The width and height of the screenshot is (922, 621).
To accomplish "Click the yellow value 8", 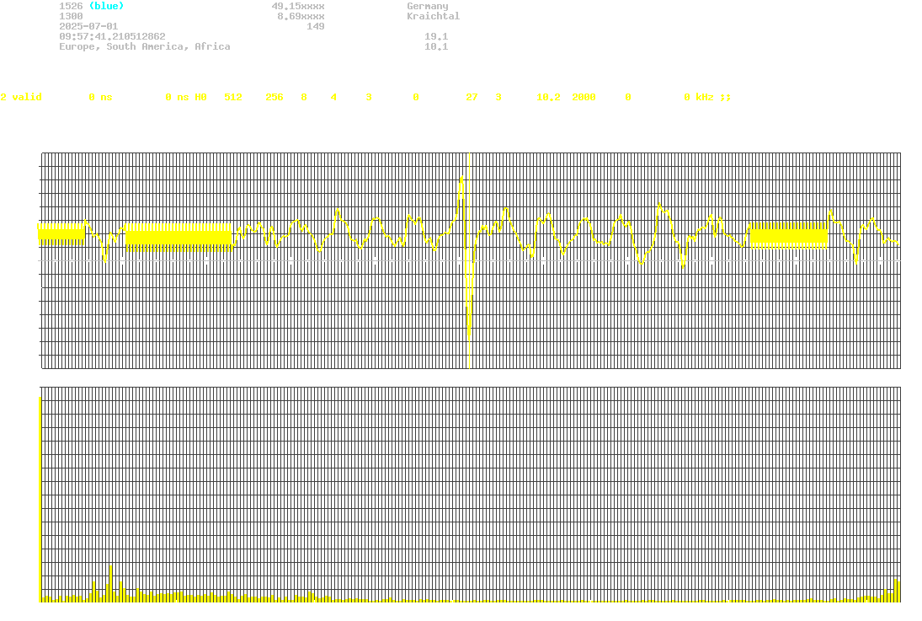I will click(304, 97).
